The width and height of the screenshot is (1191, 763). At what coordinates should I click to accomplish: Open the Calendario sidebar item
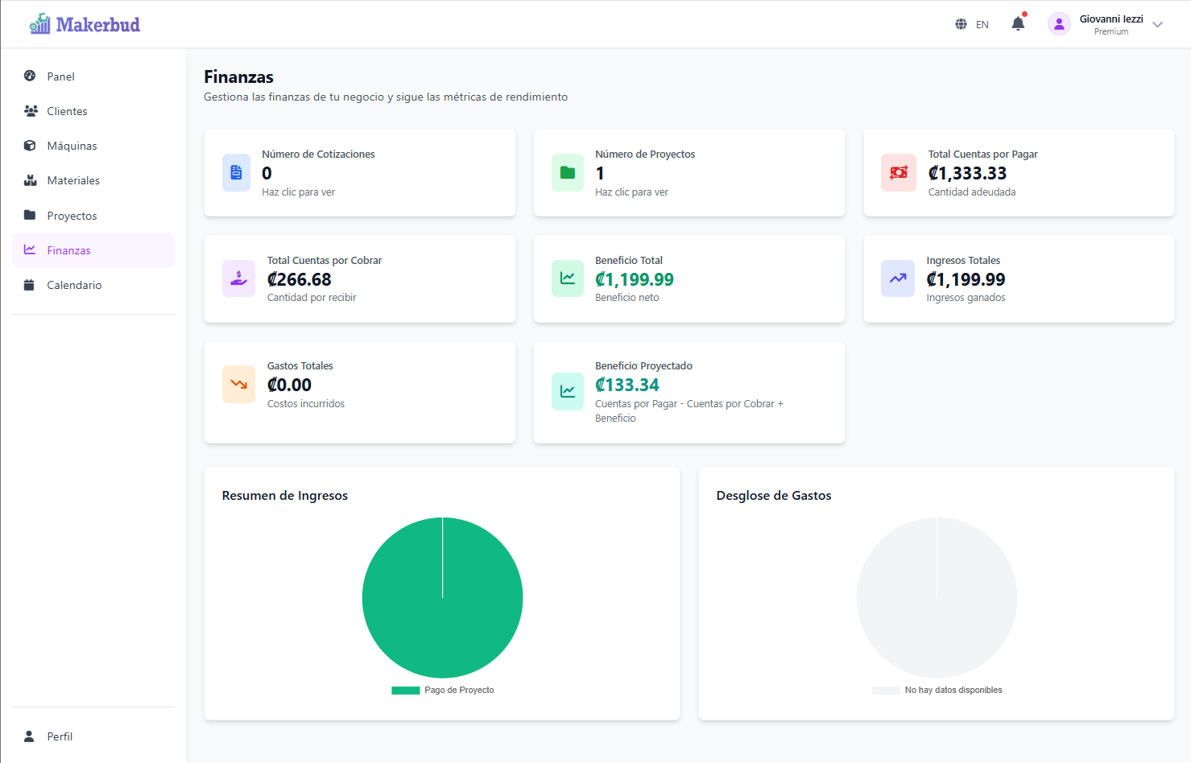click(74, 285)
